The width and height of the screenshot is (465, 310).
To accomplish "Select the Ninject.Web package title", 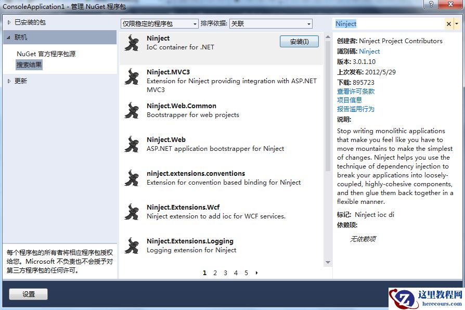I will click(x=166, y=140).
